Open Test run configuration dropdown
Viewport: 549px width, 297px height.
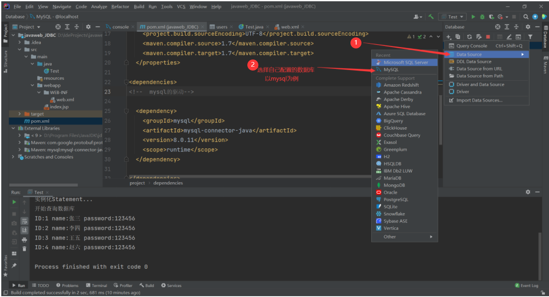coord(453,17)
